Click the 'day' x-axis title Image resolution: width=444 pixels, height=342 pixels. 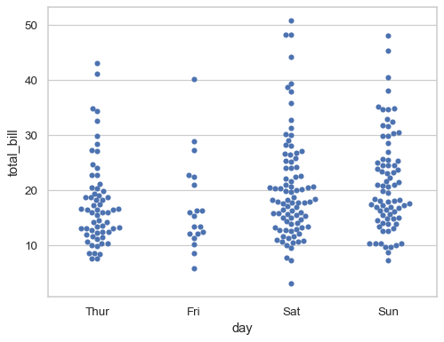coord(242,328)
